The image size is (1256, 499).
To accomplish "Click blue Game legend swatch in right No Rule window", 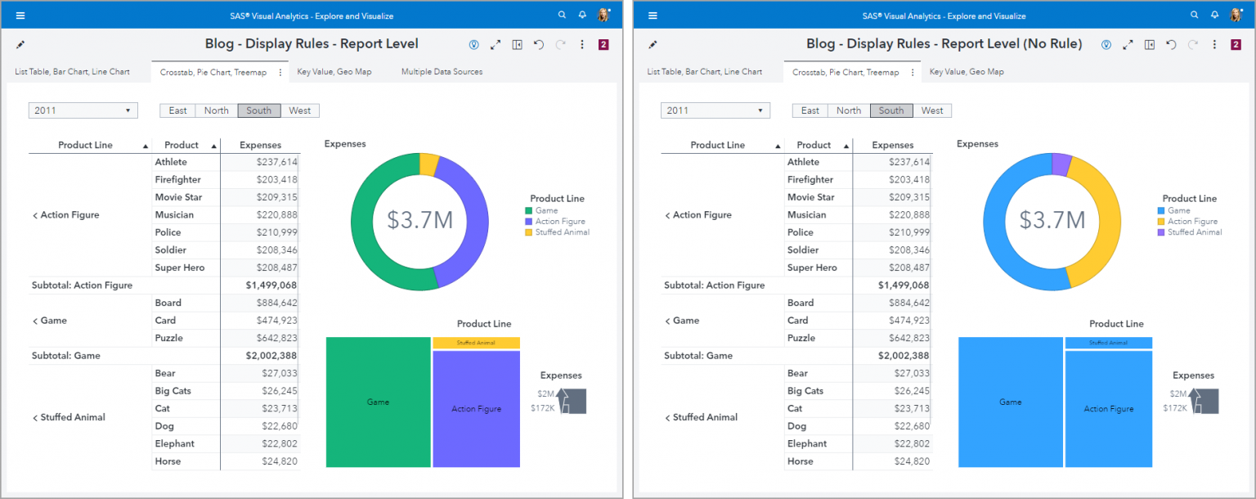I will 1160,211.
